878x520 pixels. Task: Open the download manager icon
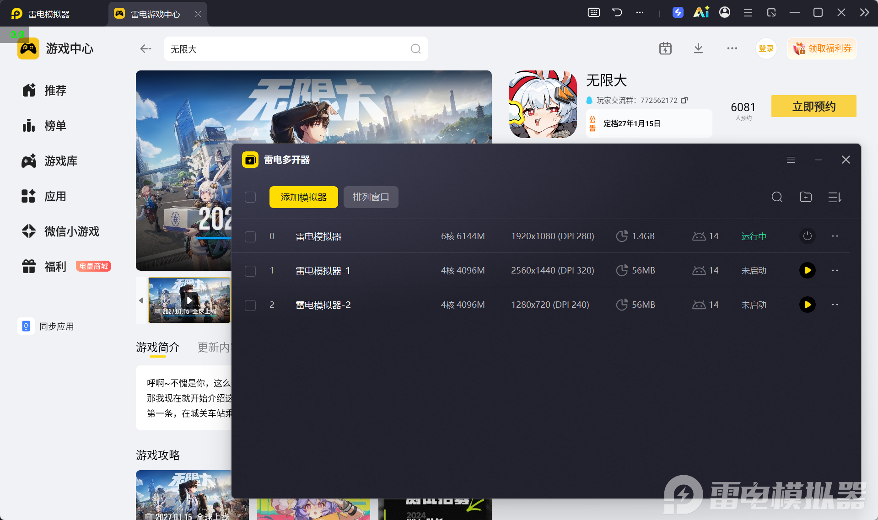698,48
